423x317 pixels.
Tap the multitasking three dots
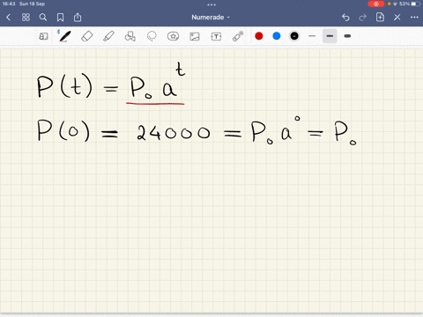click(x=211, y=4)
